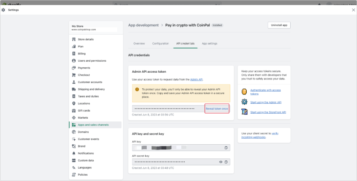Click the Brand icon
The width and height of the screenshot is (357, 181).
point(74,146)
